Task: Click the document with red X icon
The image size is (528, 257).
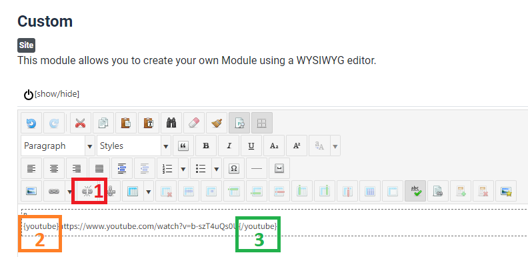Action: (483, 191)
